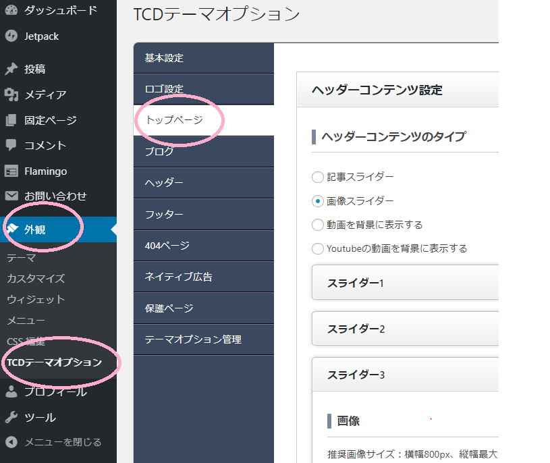Click the Dashboard gauge icon

[11, 10]
